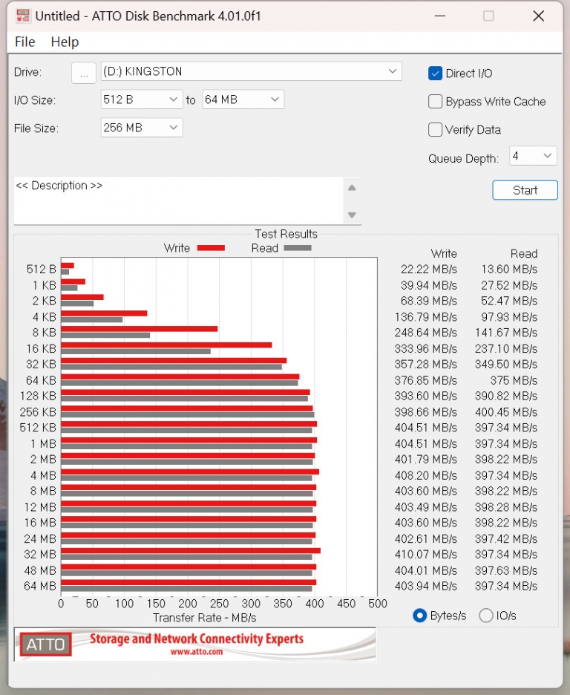Click the 512 B row label in chart
The image size is (570, 695).
click(41, 270)
